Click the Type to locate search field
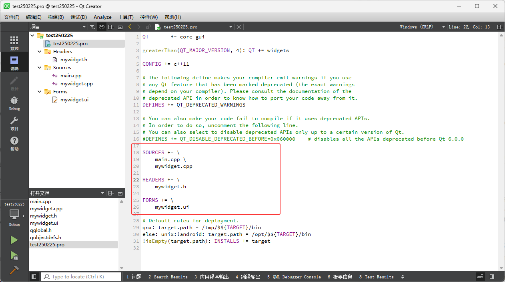The image size is (505, 282). 81,277
